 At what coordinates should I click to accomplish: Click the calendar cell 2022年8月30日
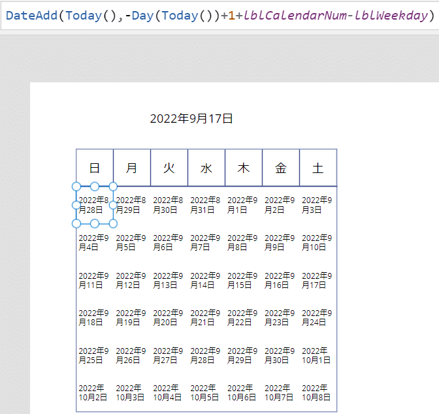coord(169,205)
